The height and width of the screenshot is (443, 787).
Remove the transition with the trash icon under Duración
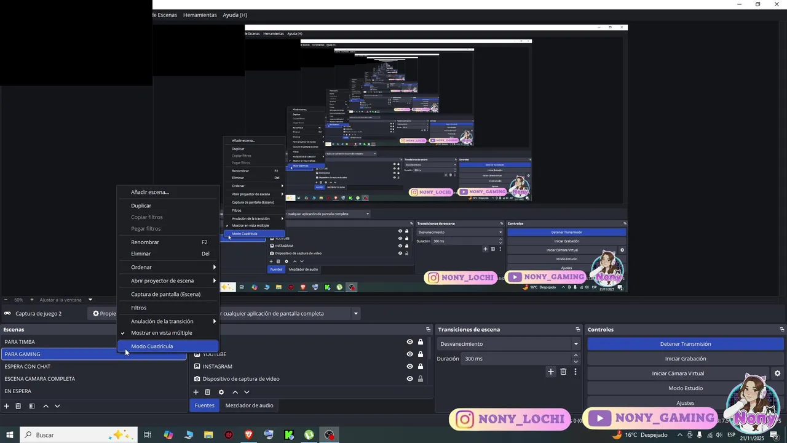pyautogui.click(x=563, y=372)
